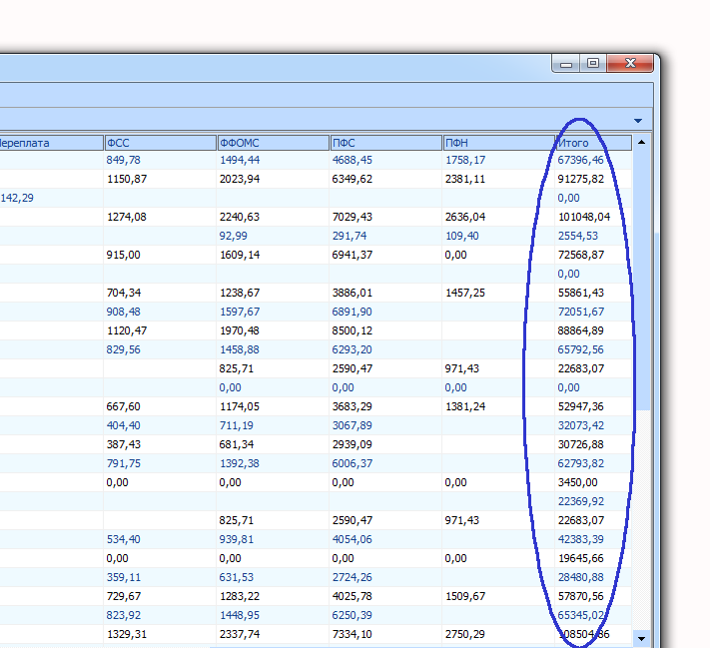Select Переплата cell showing 142,29
The image size is (710, 648).
pyautogui.click(x=51, y=198)
